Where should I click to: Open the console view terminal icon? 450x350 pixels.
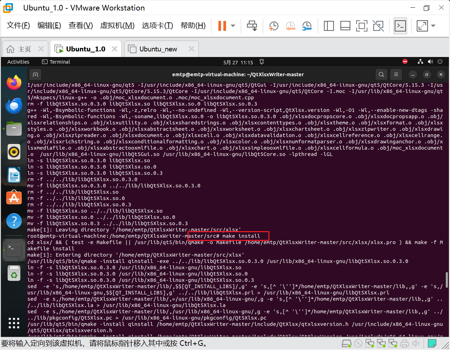[x=400, y=26]
